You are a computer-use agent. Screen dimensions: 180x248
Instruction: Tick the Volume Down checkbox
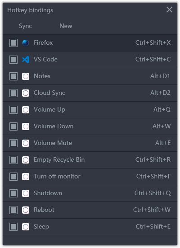tap(13, 126)
